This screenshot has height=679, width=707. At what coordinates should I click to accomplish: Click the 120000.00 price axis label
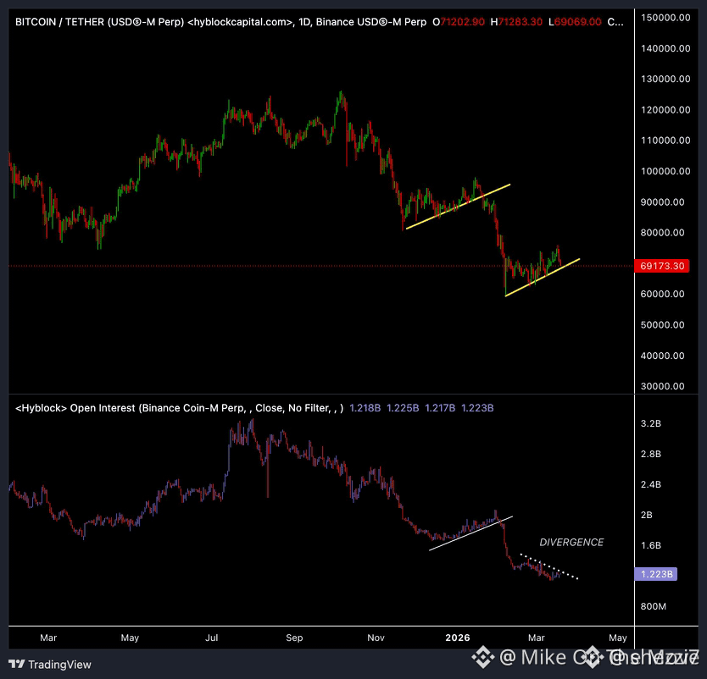[665, 110]
